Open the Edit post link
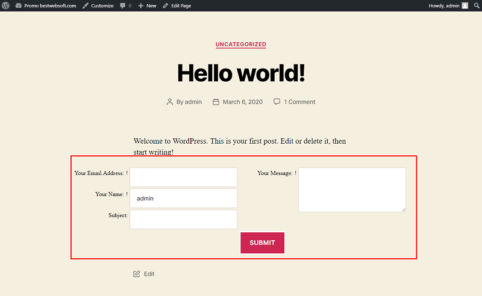The height and width of the screenshot is (296, 482). pyautogui.click(x=149, y=274)
